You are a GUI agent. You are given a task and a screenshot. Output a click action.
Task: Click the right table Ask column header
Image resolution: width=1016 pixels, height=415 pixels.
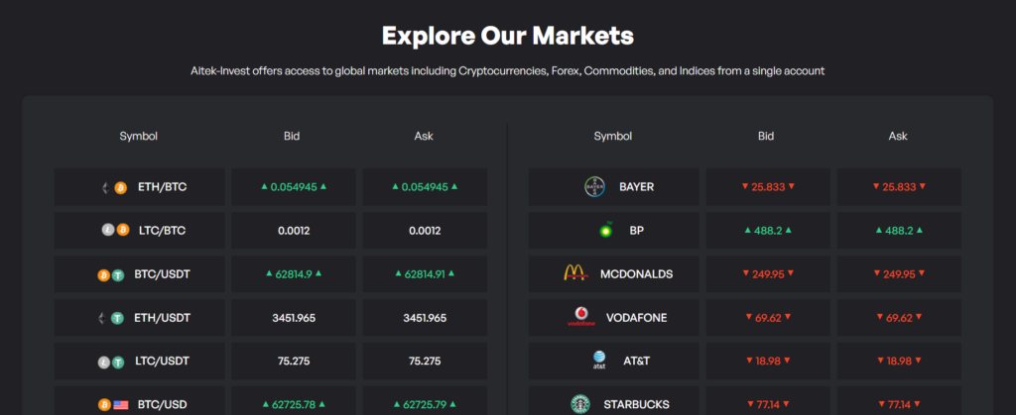tap(898, 137)
